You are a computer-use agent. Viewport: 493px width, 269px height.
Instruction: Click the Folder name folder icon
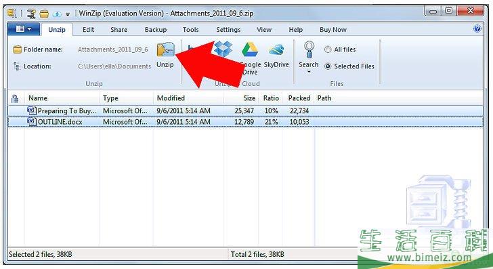coord(18,49)
